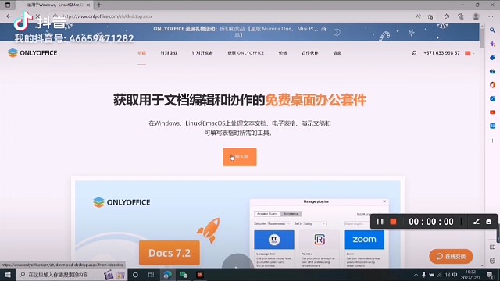
Task: Open Task View on the taskbar
Action: click(151, 275)
